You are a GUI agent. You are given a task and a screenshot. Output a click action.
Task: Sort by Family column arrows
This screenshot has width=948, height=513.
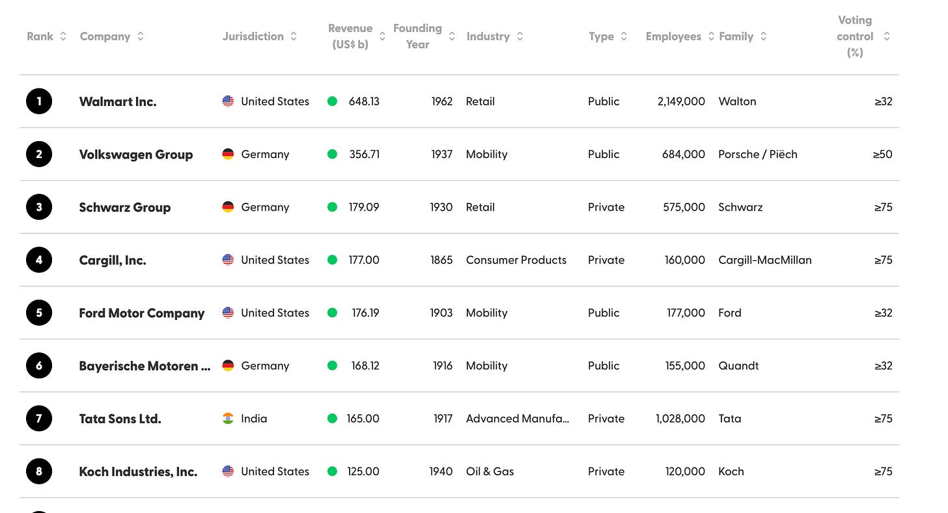click(x=763, y=36)
